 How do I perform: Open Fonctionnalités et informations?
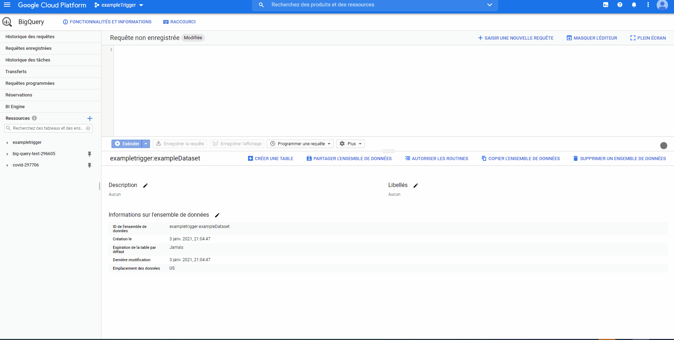(107, 22)
